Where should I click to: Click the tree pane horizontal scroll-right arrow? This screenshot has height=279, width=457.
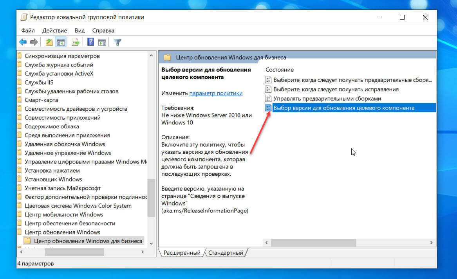(x=143, y=252)
